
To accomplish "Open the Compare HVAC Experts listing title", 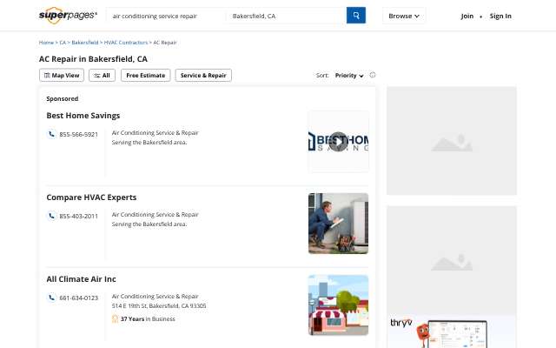I will pyautogui.click(x=91, y=197).
